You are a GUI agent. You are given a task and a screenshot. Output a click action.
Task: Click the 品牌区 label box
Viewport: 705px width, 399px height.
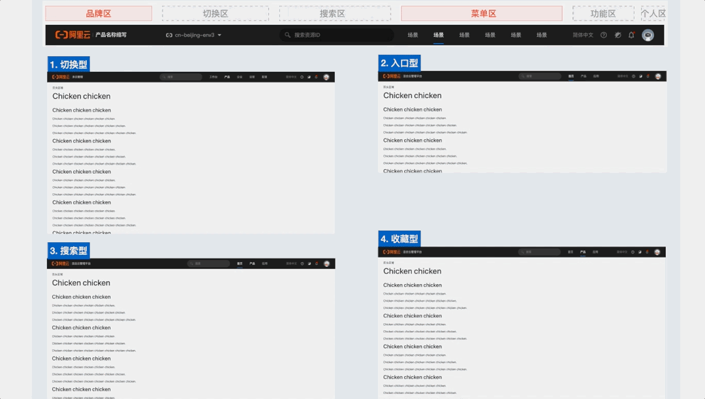(99, 14)
